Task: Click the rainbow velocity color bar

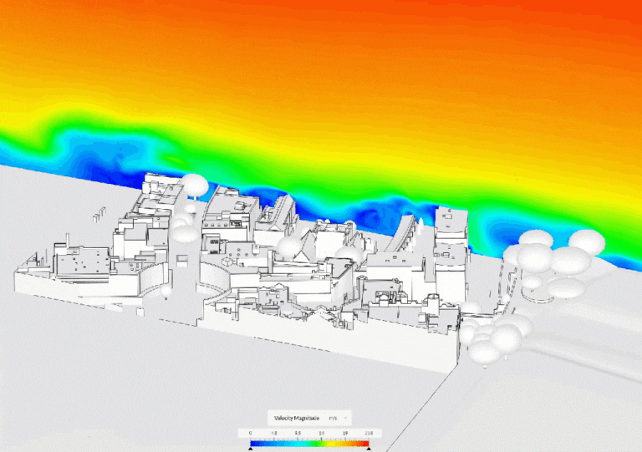Action: pos(309,444)
